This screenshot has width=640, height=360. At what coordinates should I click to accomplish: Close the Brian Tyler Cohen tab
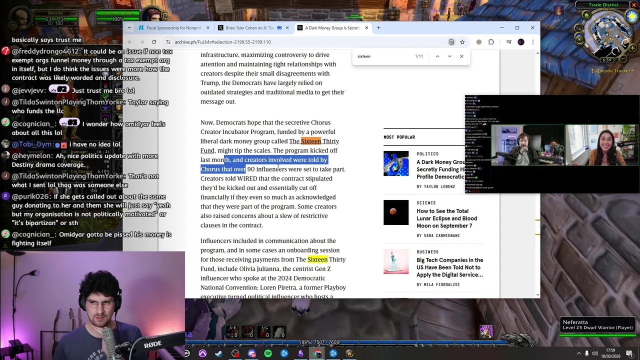click(287, 28)
